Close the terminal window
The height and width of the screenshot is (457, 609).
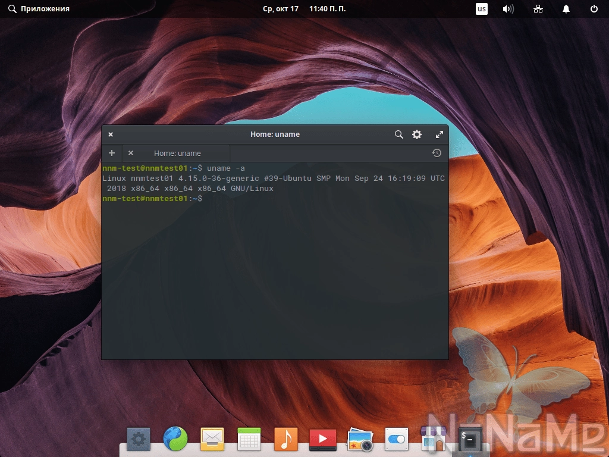tap(110, 134)
